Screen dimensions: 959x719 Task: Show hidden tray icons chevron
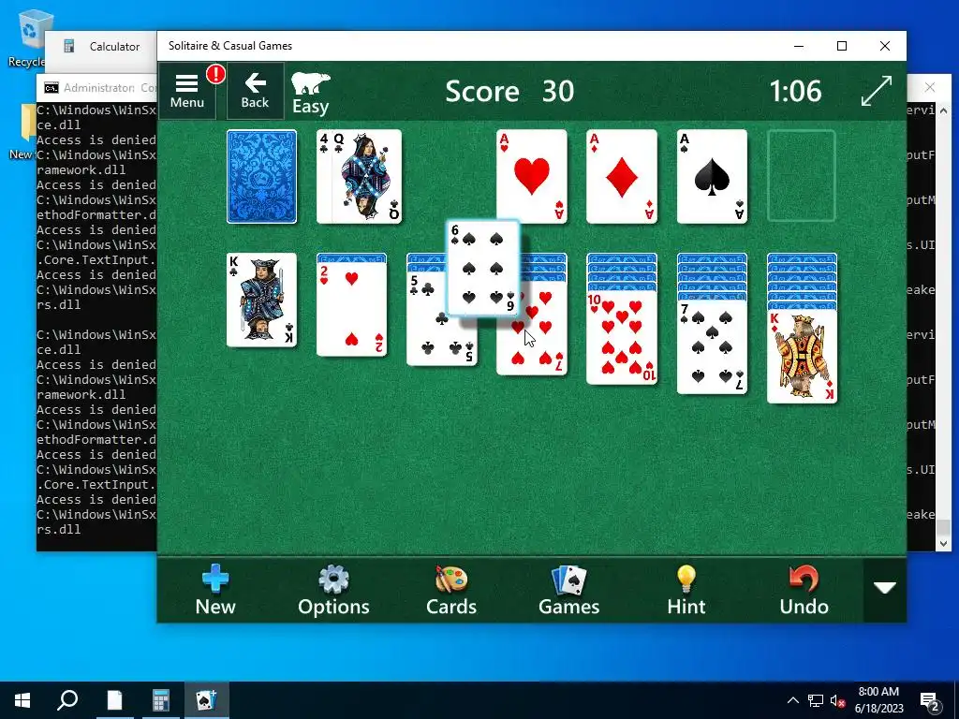click(x=792, y=700)
